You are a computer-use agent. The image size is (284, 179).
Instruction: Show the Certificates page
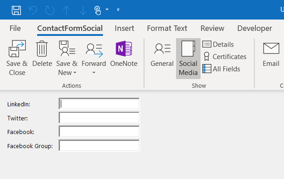point(225,57)
